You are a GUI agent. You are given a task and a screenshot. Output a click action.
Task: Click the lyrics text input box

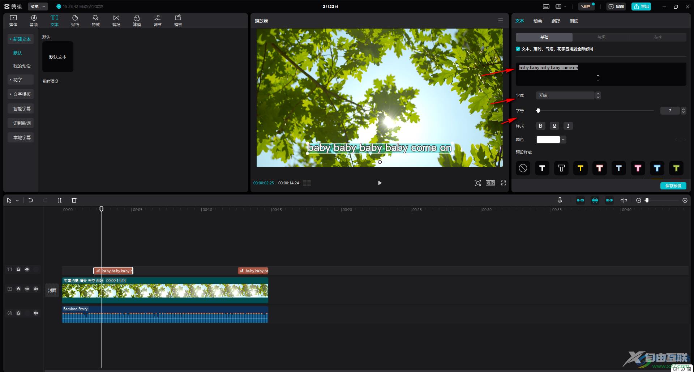(601, 74)
